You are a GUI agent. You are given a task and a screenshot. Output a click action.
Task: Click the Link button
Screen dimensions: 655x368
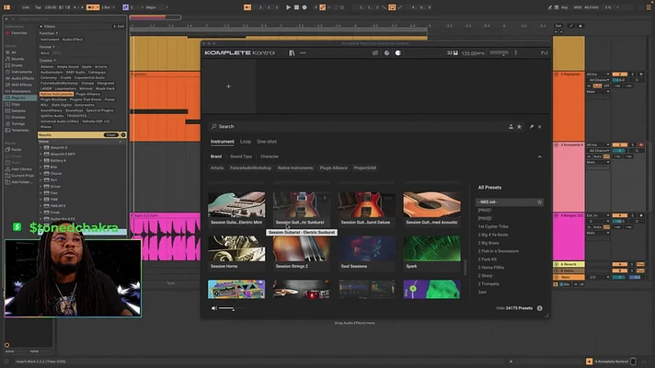(26, 7)
